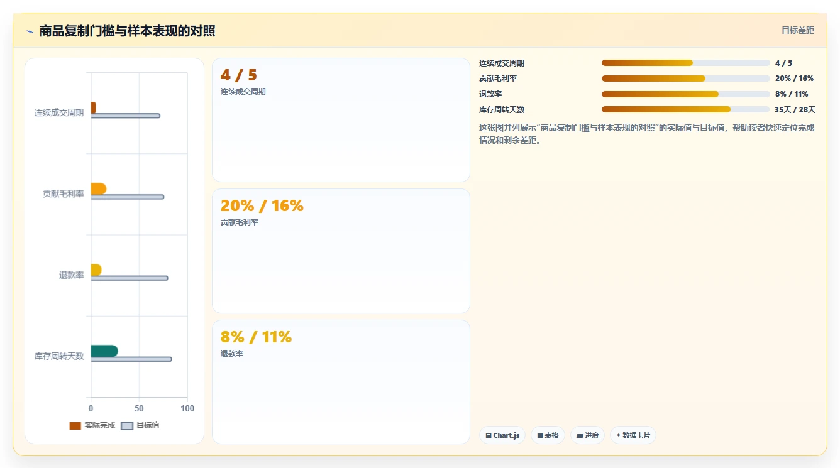Click the 贡献毛利率 target bar in chart
The height and width of the screenshot is (468, 840).
(x=127, y=197)
